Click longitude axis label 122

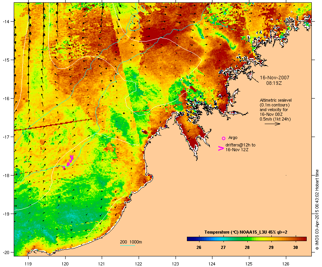(139, 264)
